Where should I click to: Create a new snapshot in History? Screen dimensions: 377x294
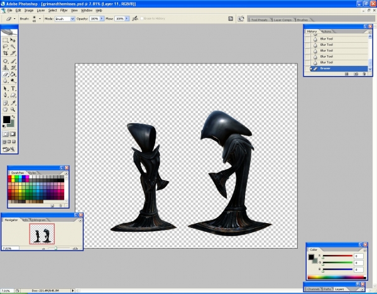(x=356, y=74)
